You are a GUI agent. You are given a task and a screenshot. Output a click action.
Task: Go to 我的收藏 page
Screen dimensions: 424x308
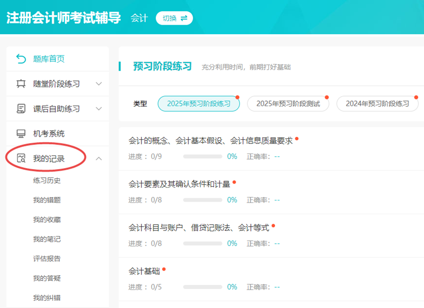[x=47, y=220]
